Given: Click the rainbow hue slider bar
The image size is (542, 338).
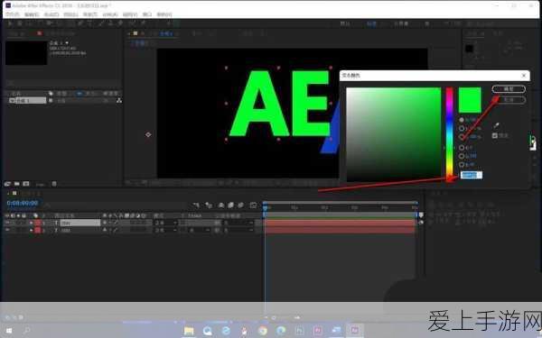Looking at the screenshot, I should coord(449,134).
